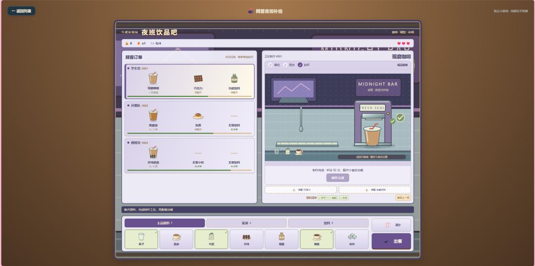Select the 咖啡 coffee ingredient
This screenshot has height=266, width=535.
(x=317, y=239)
